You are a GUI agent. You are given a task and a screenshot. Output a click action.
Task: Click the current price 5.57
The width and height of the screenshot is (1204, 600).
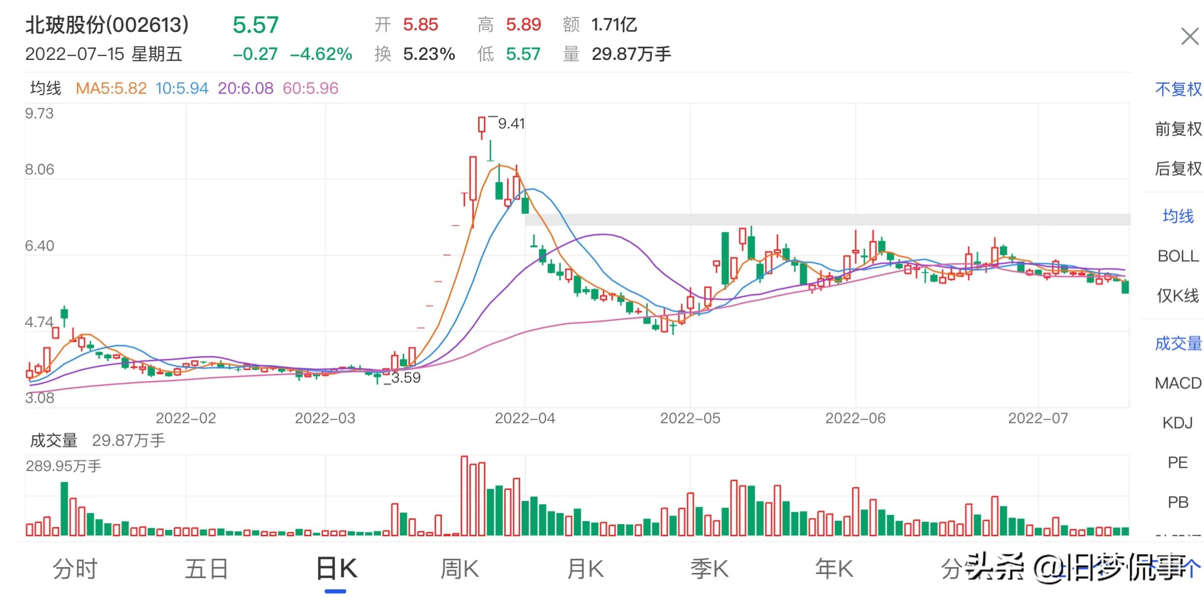click(256, 25)
